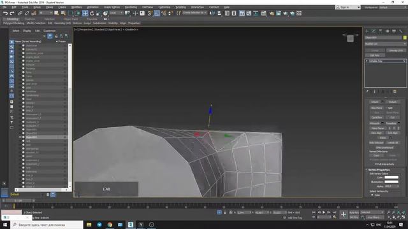The image size is (408, 229).
Task: Open the Hierarchy panel icon
Action: [x=381, y=31]
